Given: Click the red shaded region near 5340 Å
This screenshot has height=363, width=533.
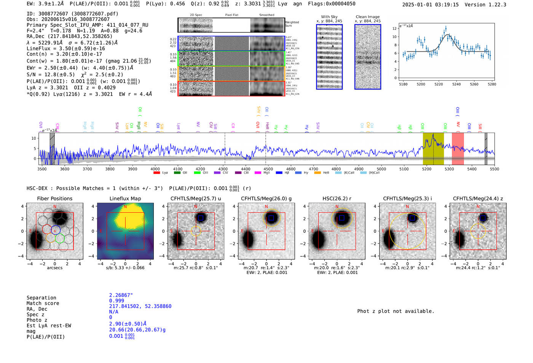Looking at the screenshot, I should click(x=458, y=149).
